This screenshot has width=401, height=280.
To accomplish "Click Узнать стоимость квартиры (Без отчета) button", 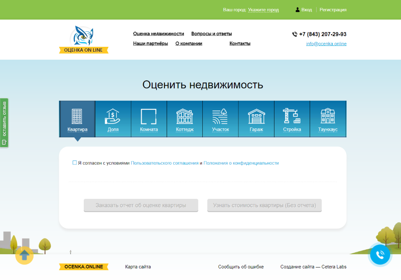I will (264, 205).
